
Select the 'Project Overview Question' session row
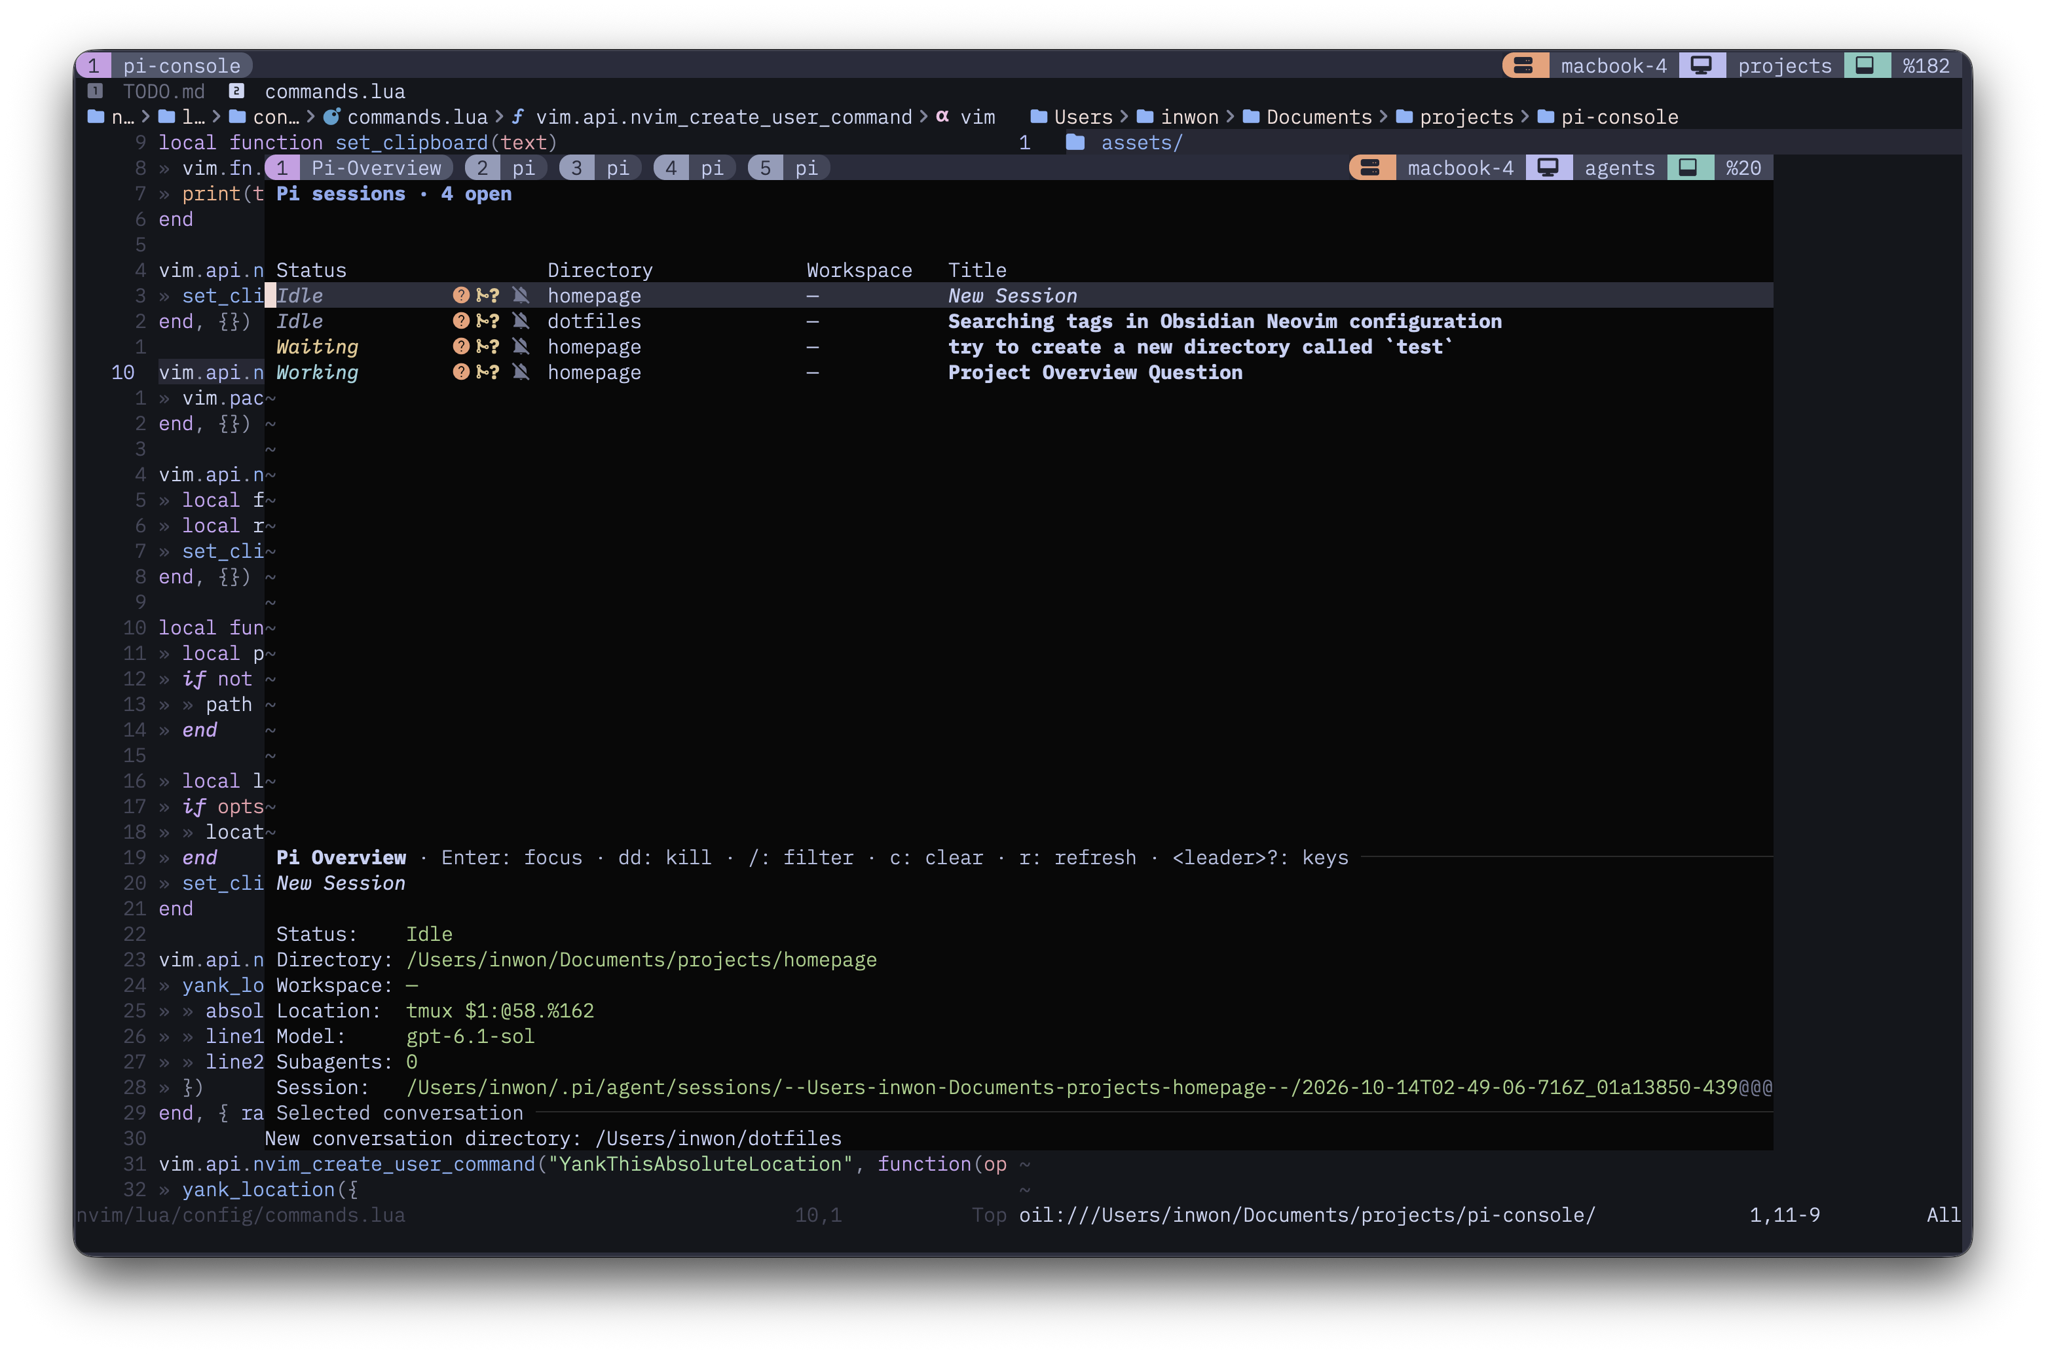[1019, 372]
